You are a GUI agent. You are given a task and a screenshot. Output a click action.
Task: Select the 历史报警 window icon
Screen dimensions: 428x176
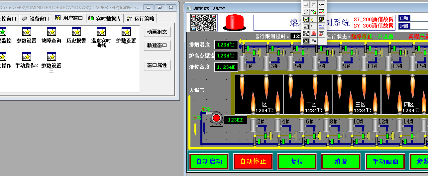click(x=76, y=32)
